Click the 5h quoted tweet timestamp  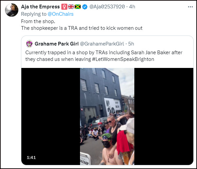click(131, 44)
